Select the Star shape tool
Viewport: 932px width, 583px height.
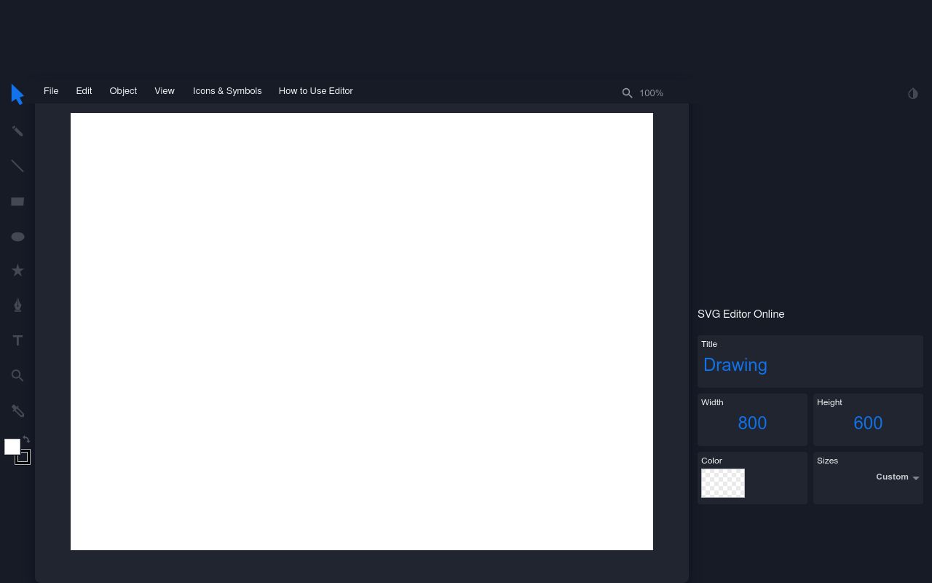coord(17,270)
